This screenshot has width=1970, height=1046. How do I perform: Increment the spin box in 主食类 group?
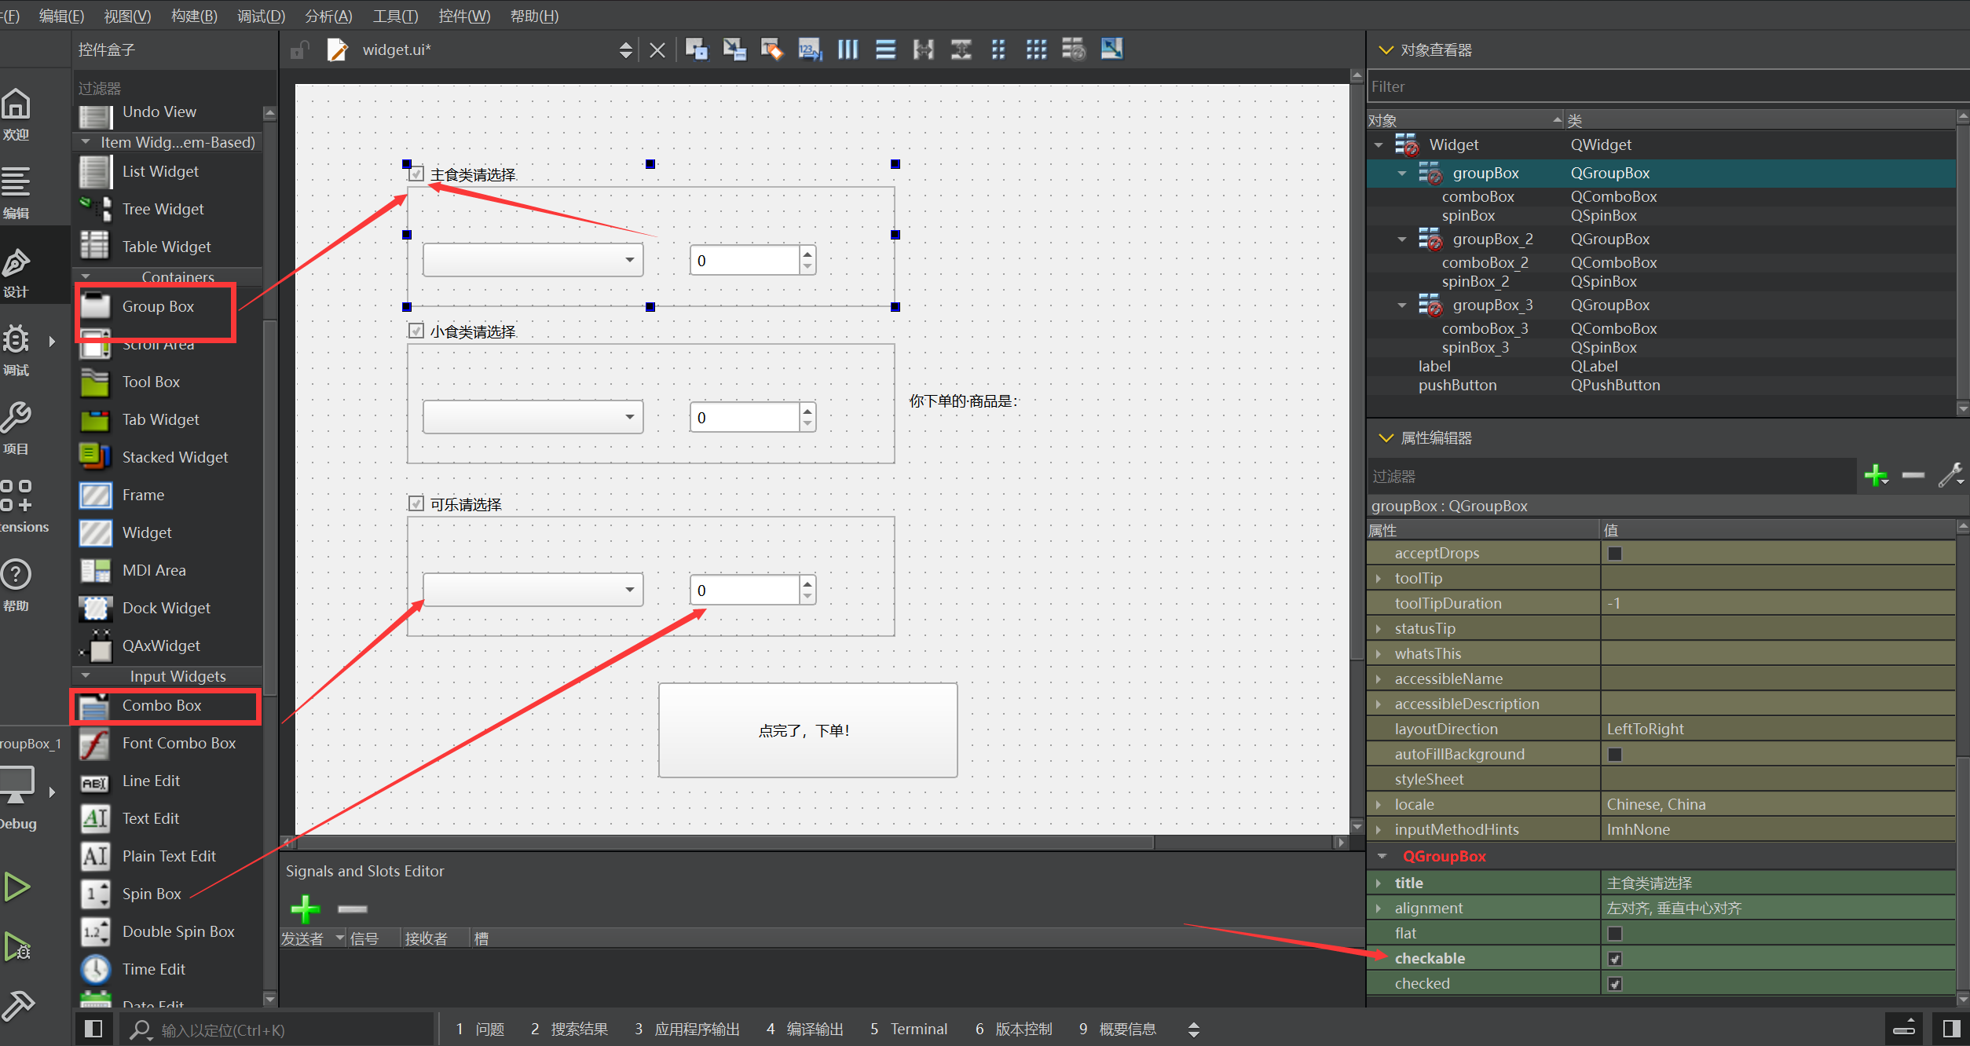click(807, 253)
